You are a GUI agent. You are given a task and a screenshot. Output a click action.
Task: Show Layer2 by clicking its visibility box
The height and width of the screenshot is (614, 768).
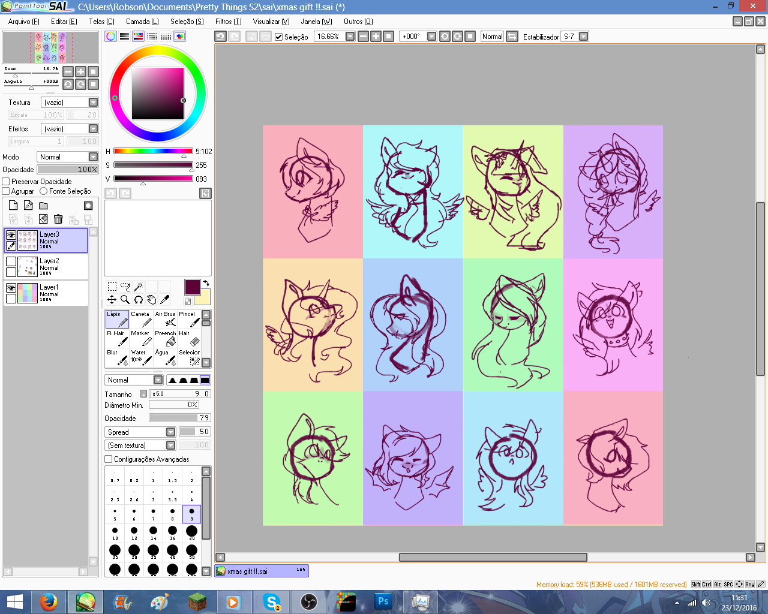[x=11, y=261]
